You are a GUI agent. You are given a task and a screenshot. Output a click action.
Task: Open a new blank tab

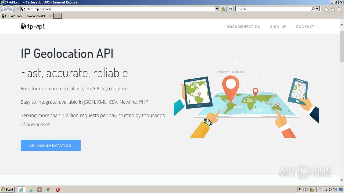[58, 16]
